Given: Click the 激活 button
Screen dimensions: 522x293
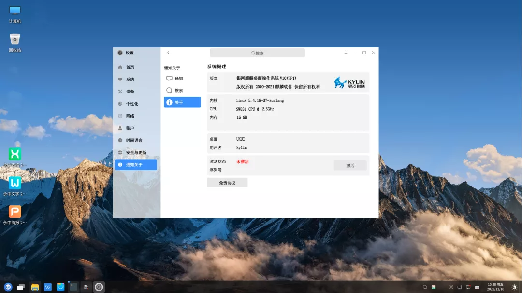Looking at the screenshot, I should [350, 166].
